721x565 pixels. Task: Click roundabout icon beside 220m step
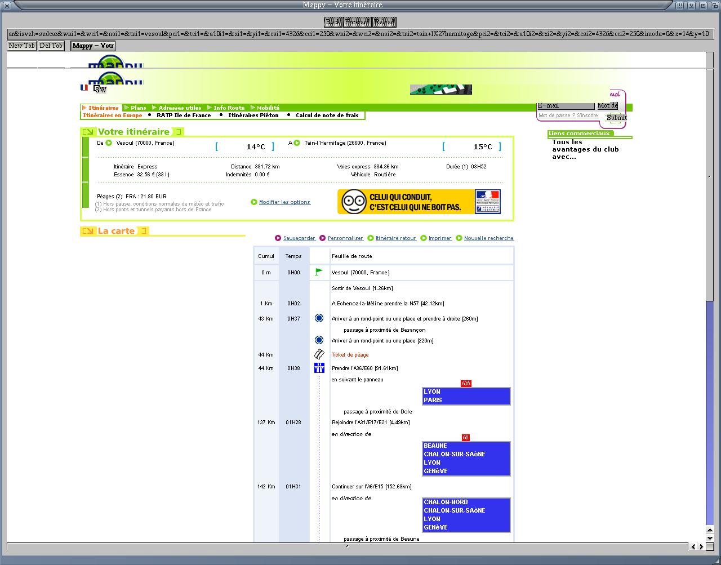(319, 340)
